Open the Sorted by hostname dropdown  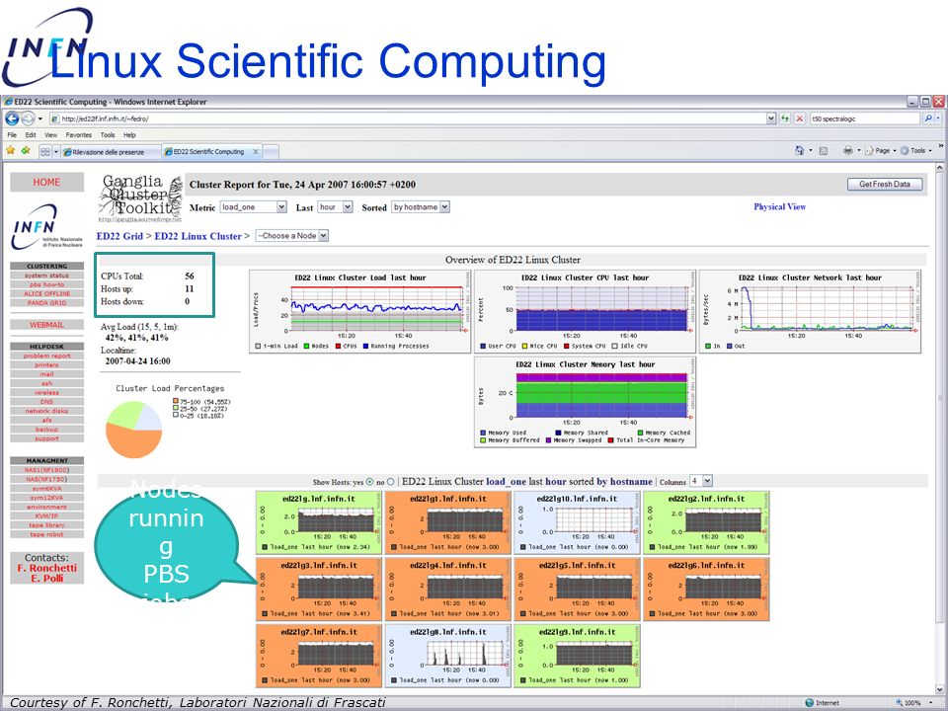pos(421,207)
